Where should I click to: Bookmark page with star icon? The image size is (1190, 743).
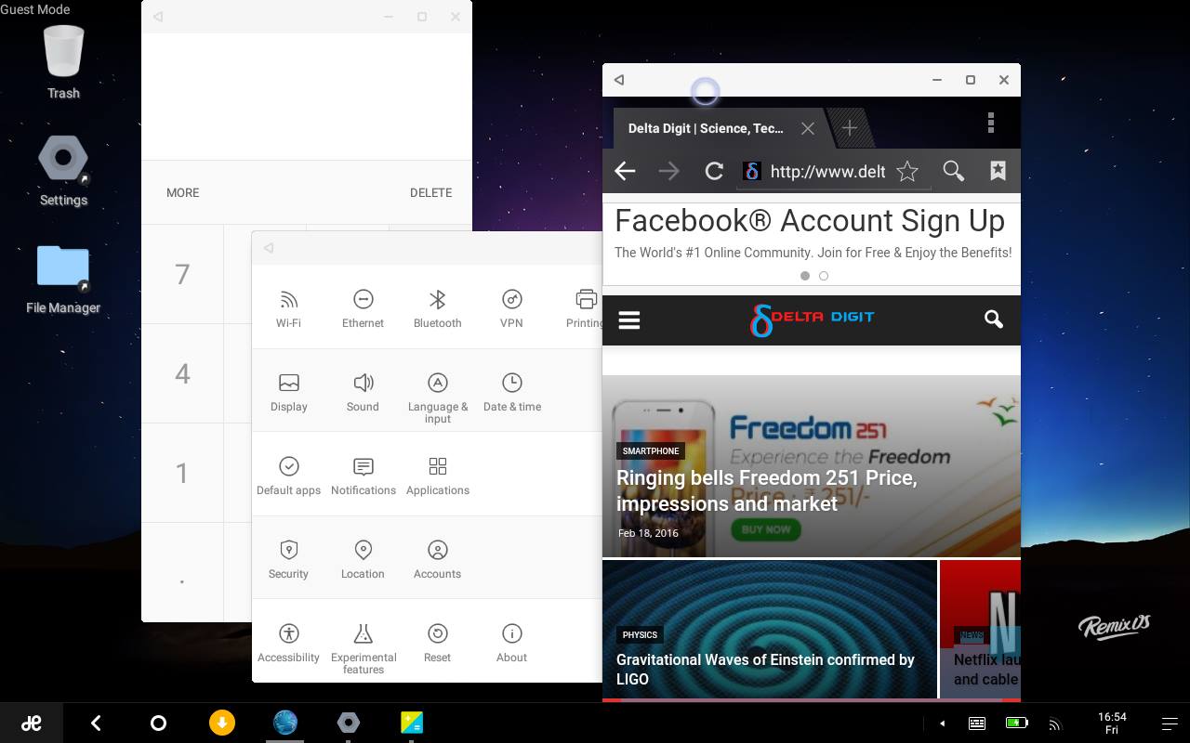907,171
